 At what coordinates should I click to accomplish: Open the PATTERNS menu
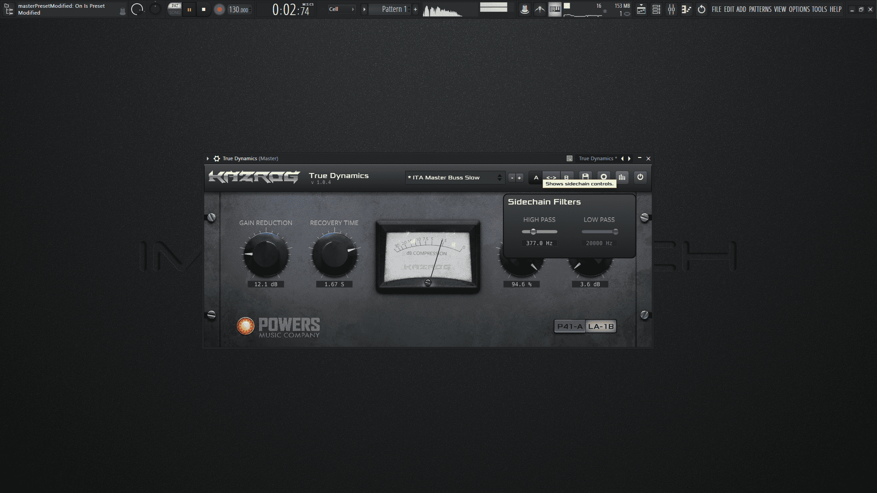pos(760,9)
